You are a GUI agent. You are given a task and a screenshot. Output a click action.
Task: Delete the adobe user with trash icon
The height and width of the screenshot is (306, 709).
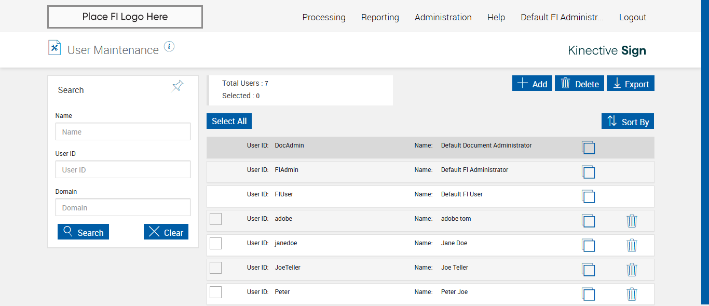(632, 221)
